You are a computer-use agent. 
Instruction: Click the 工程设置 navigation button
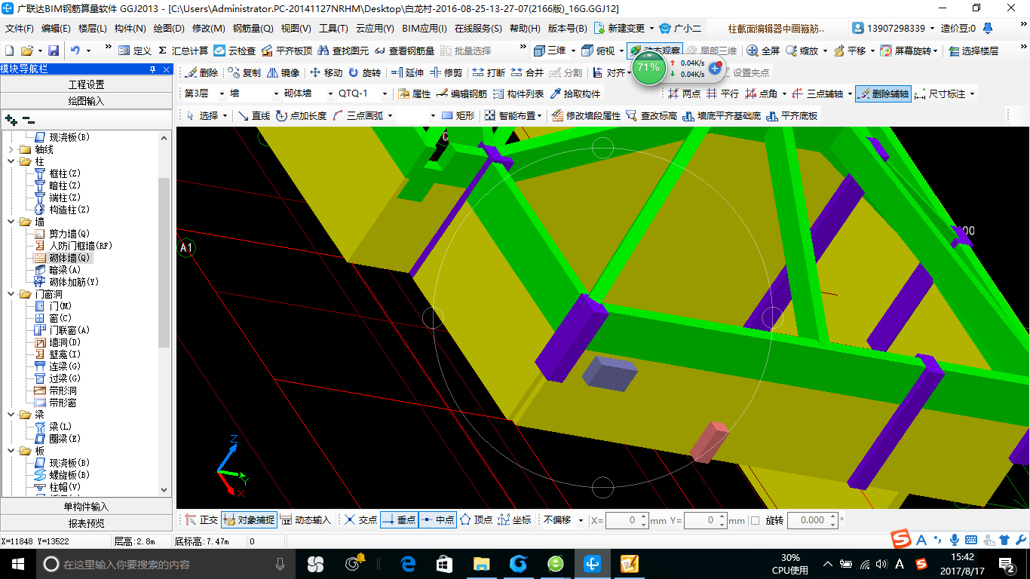tap(87, 84)
